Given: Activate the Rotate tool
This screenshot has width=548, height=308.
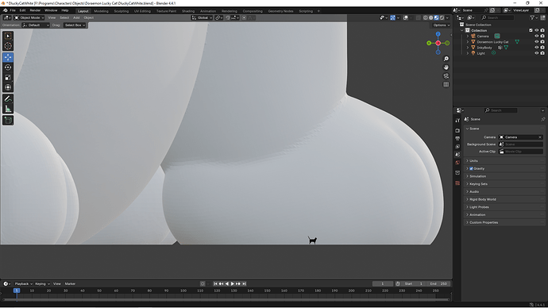Looking at the screenshot, I should click(8, 67).
